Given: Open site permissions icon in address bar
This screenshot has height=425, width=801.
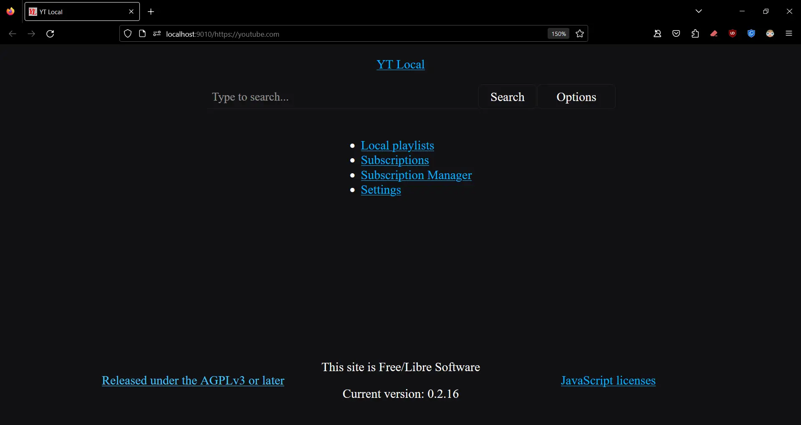Looking at the screenshot, I should pyautogui.click(x=157, y=34).
